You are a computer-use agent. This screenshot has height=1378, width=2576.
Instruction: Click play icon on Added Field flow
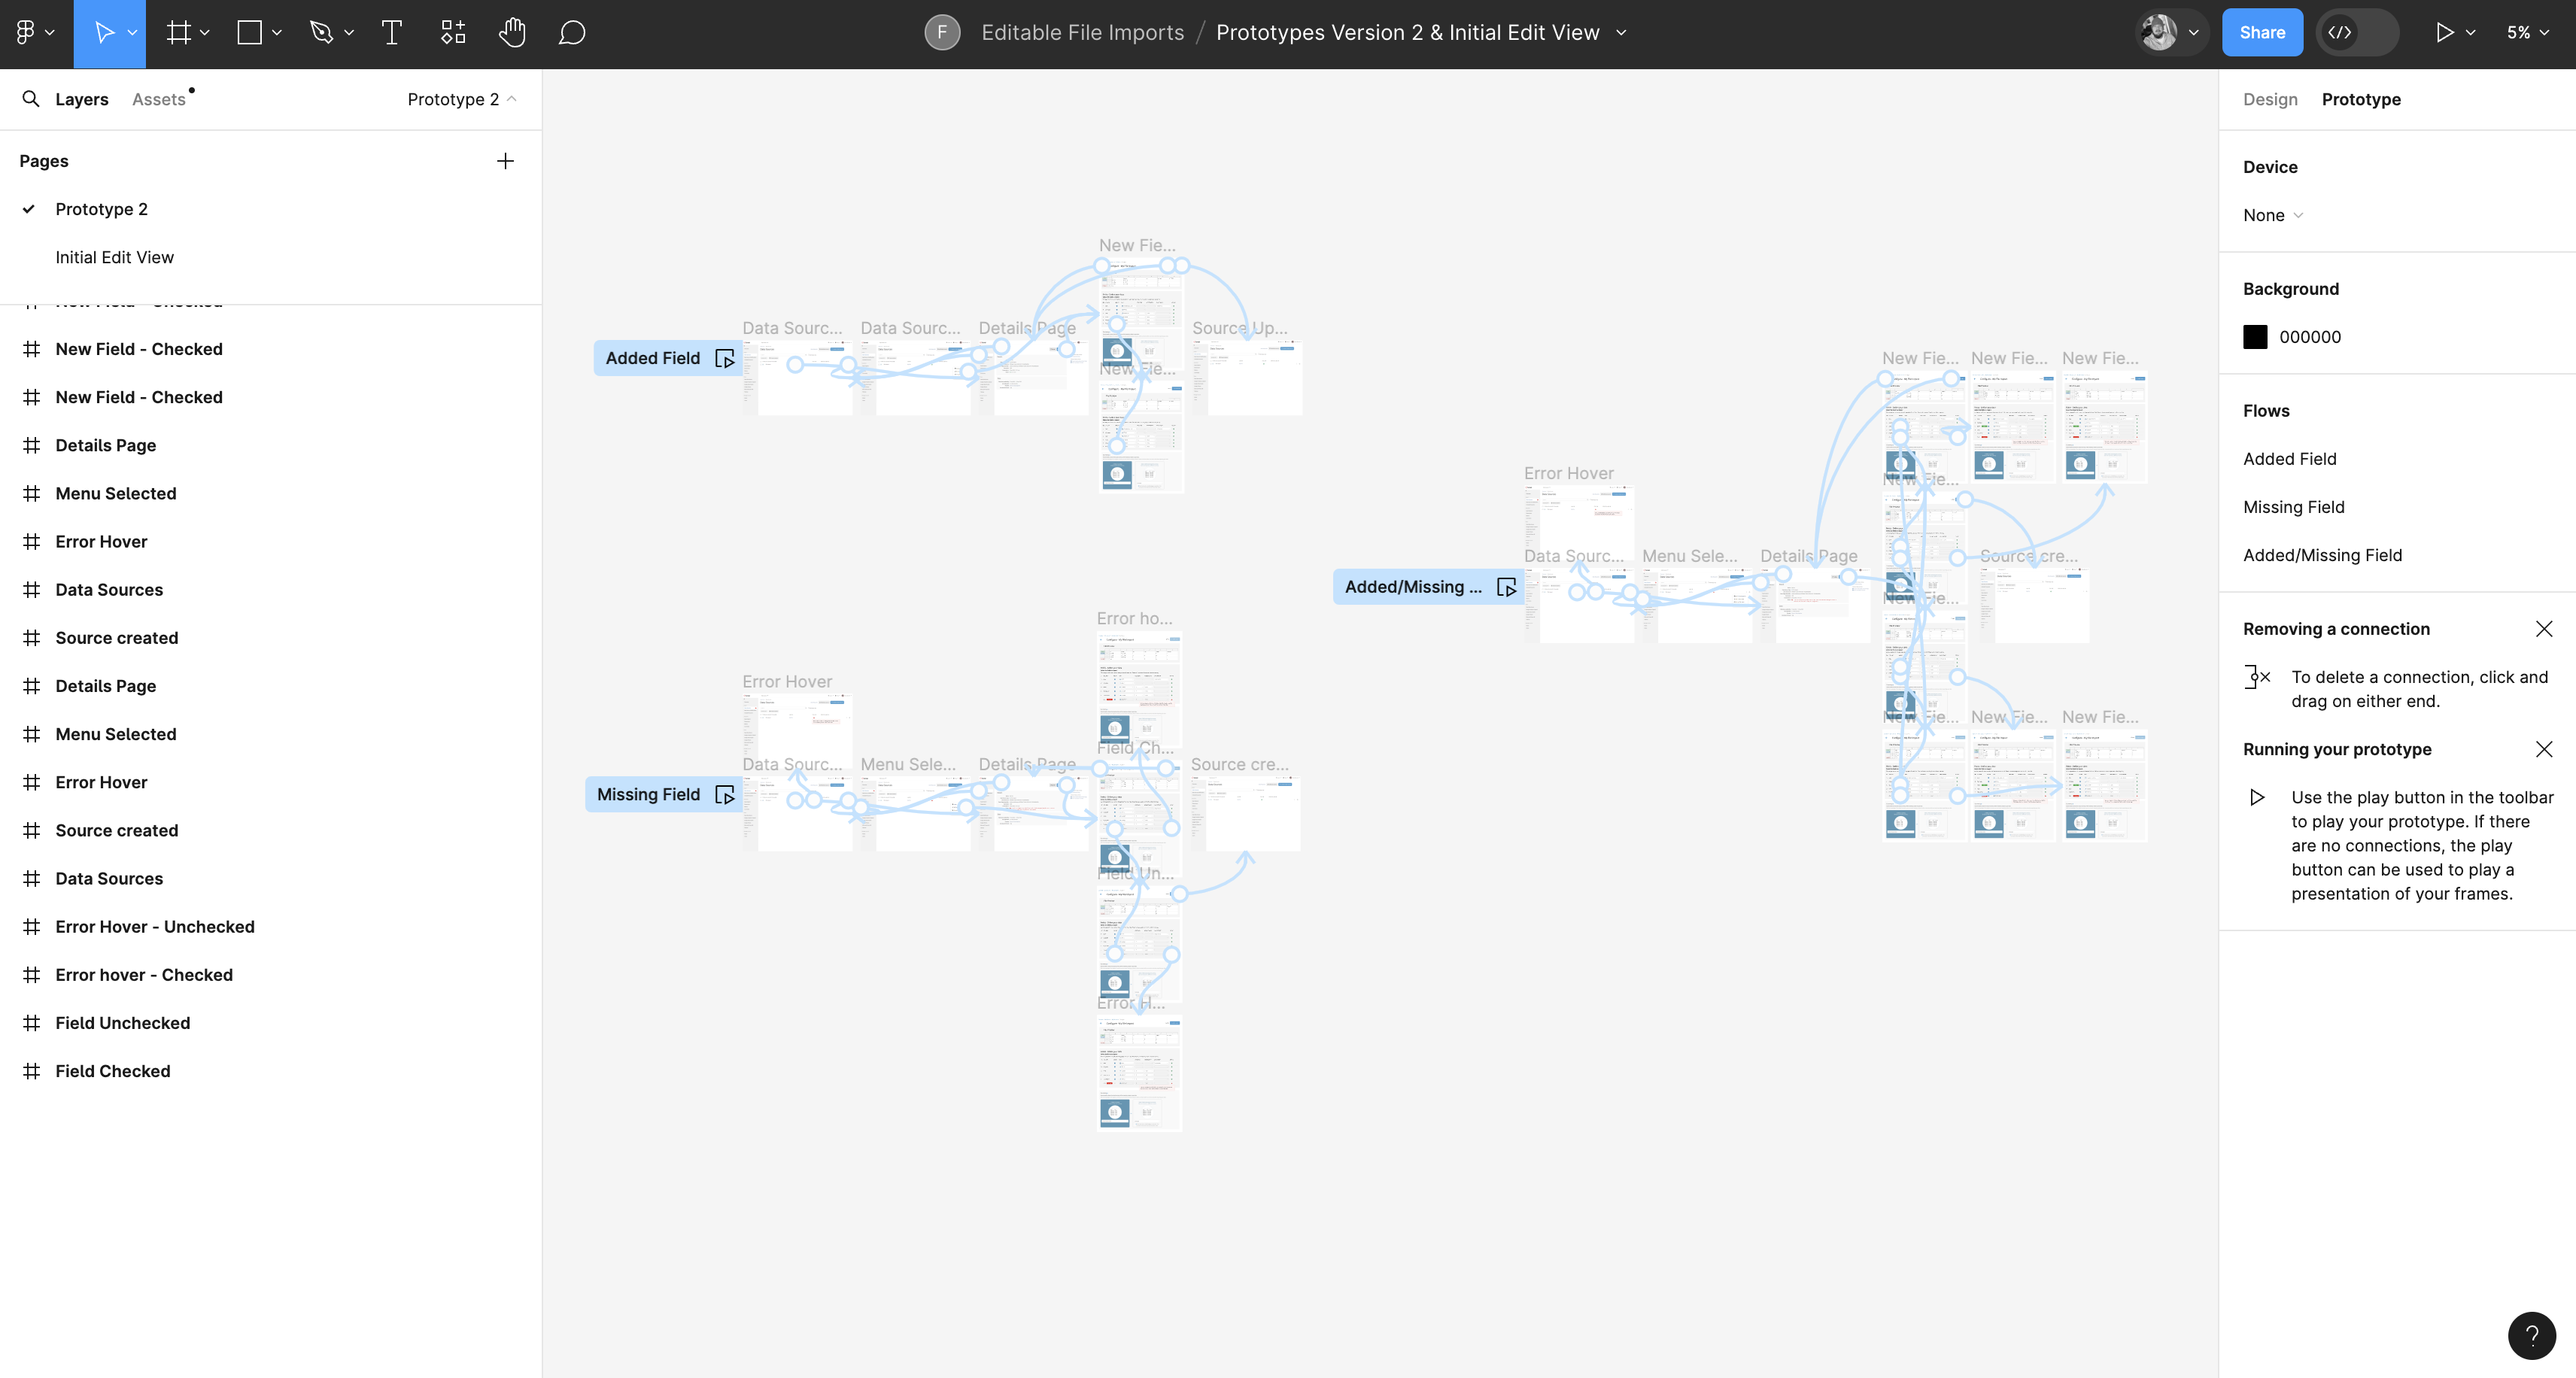click(725, 358)
